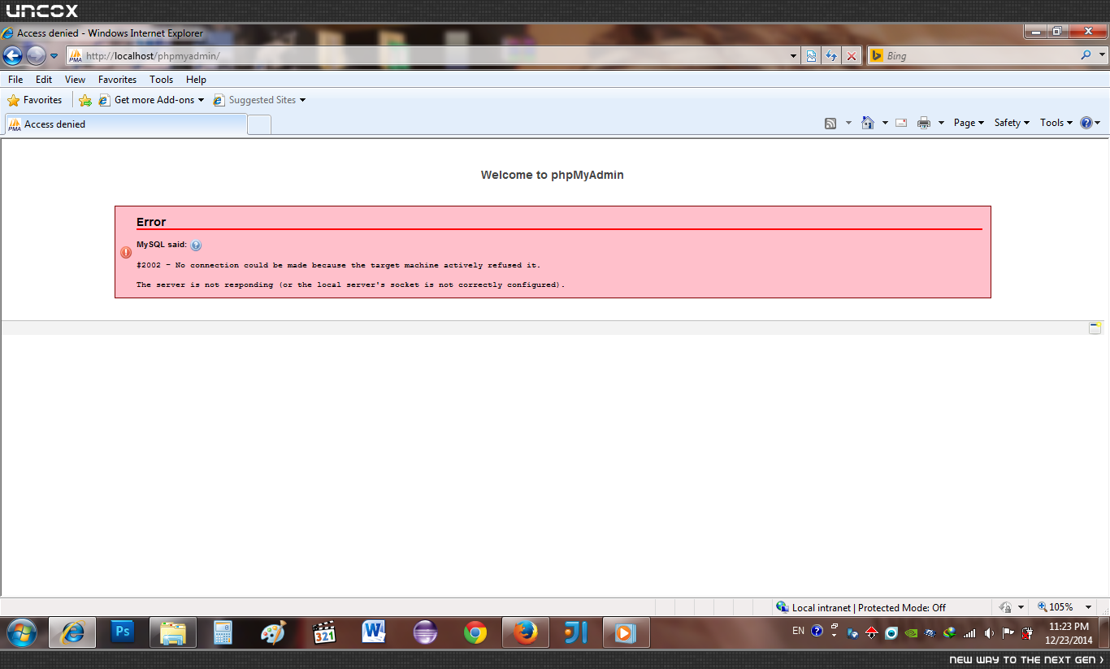Open Media Player Classic from taskbar

[x=324, y=632]
